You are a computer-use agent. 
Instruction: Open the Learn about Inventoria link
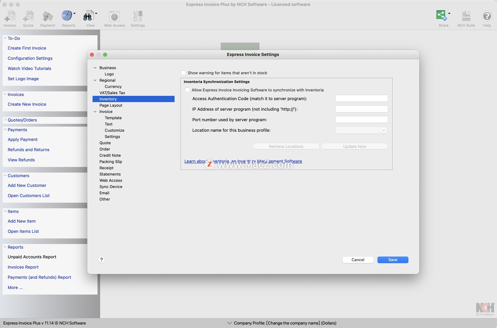click(x=243, y=161)
